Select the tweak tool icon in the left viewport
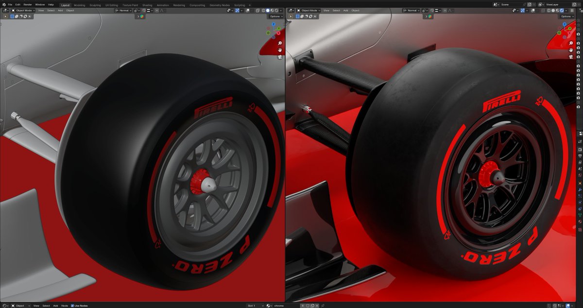 click(5, 17)
